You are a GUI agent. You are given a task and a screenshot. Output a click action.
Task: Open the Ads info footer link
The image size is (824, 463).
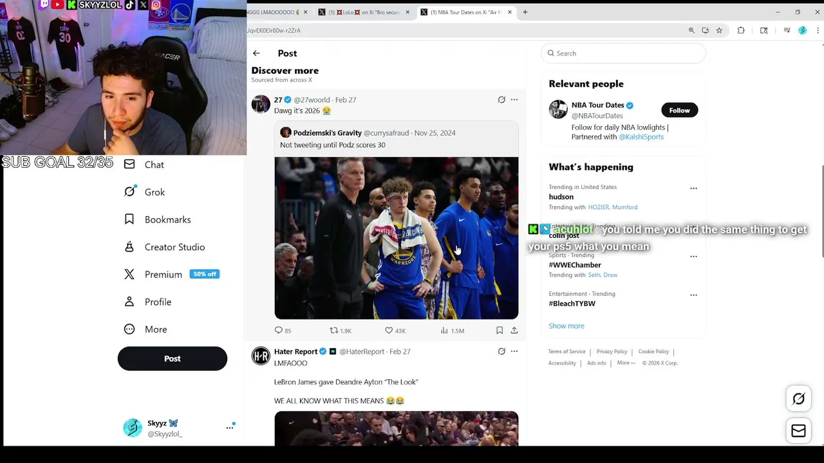tap(597, 363)
